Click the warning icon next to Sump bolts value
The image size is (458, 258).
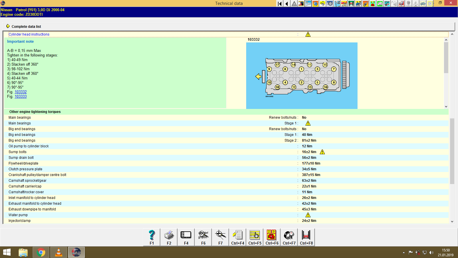[x=322, y=152]
